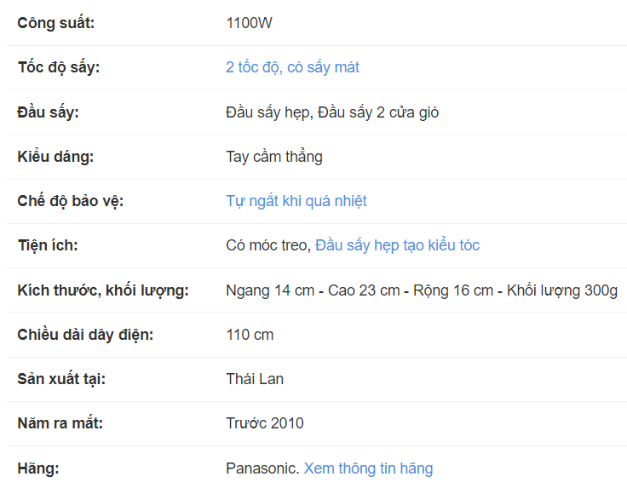Click the 'Tự ngắt khi quá nhiệt' link
This screenshot has width=627, height=494.
pos(296,201)
